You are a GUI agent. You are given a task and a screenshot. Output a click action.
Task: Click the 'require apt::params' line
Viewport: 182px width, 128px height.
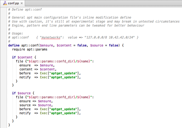click(30, 49)
